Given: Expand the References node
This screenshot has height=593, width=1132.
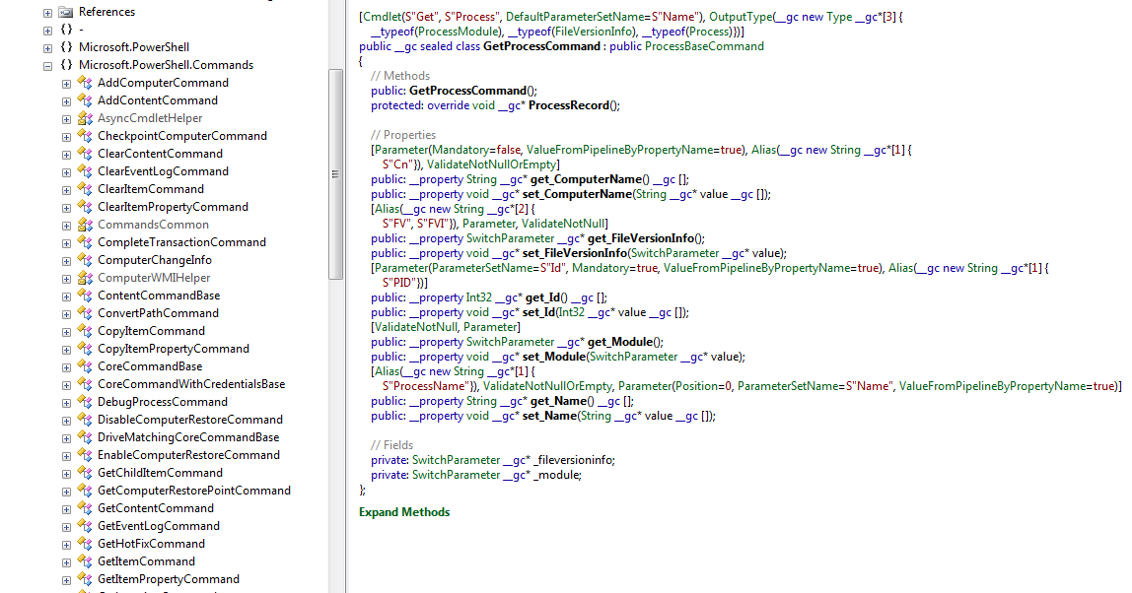Looking at the screenshot, I should [x=47, y=12].
